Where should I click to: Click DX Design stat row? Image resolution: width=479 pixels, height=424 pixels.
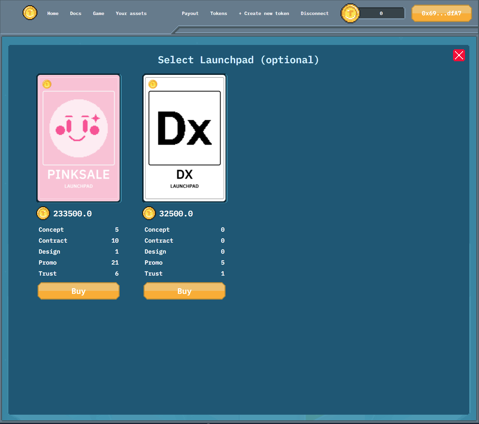[185, 252]
